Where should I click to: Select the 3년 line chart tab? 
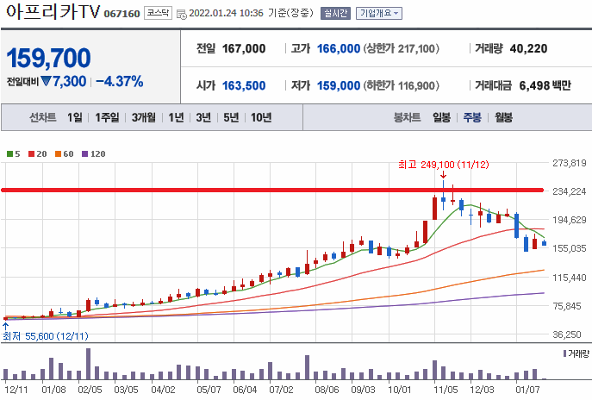click(x=203, y=117)
